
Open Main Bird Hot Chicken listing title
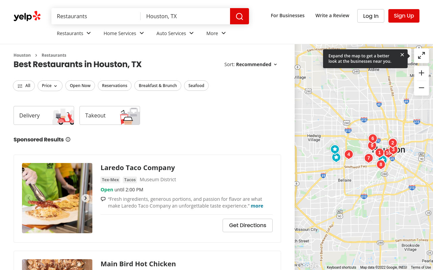[138, 264]
